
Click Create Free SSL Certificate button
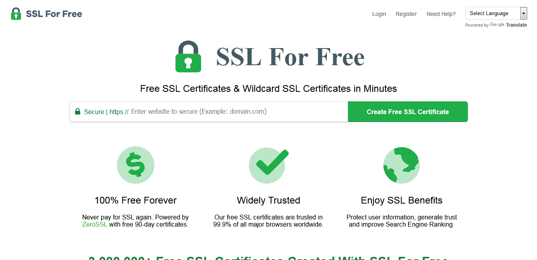(408, 112)
